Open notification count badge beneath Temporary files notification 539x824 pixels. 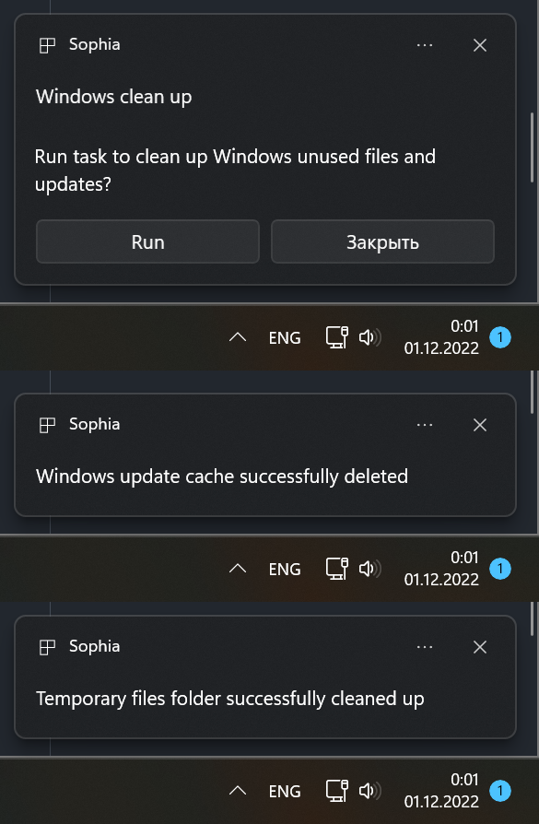coord(500,791)
